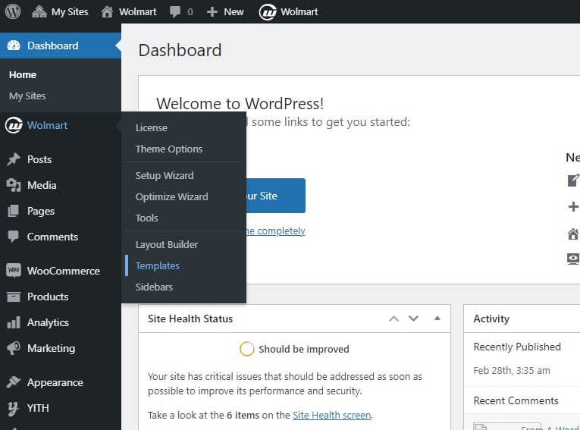Move Site Health Status panel up
580x430 pixels.
tap(393, 319)
